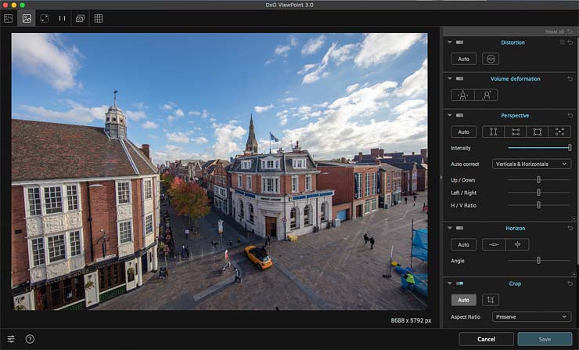This screenshot has height=350, width=579.
Task: Select the force parallel verticals tool
Action: click(x=494, y=132)
